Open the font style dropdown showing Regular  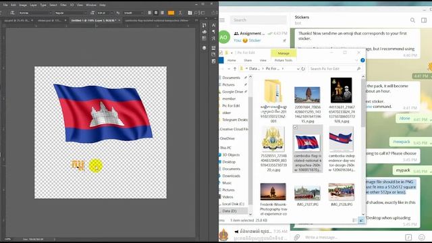tap(70, 13)
